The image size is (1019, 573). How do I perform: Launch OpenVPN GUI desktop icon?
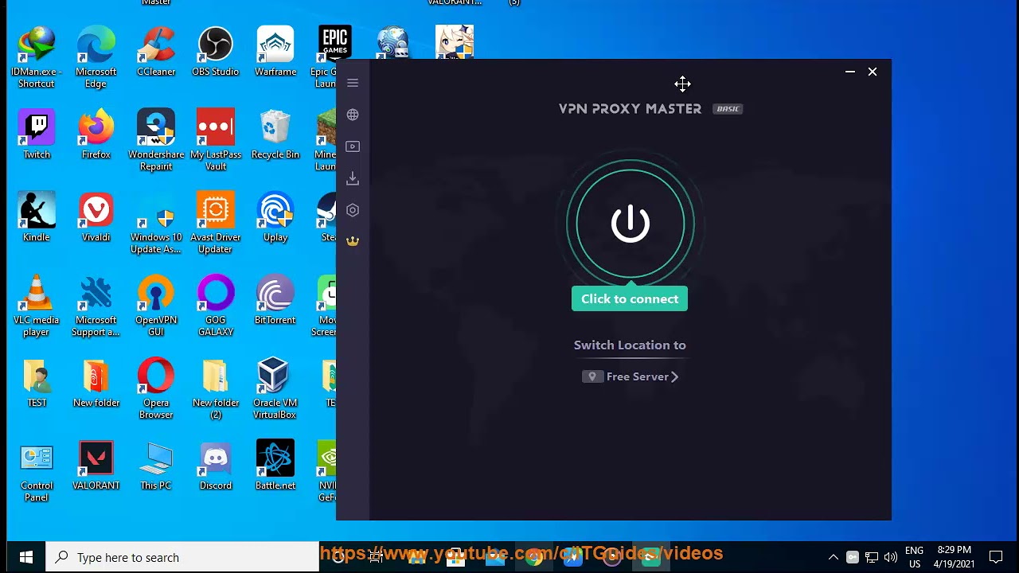(156, 305)
